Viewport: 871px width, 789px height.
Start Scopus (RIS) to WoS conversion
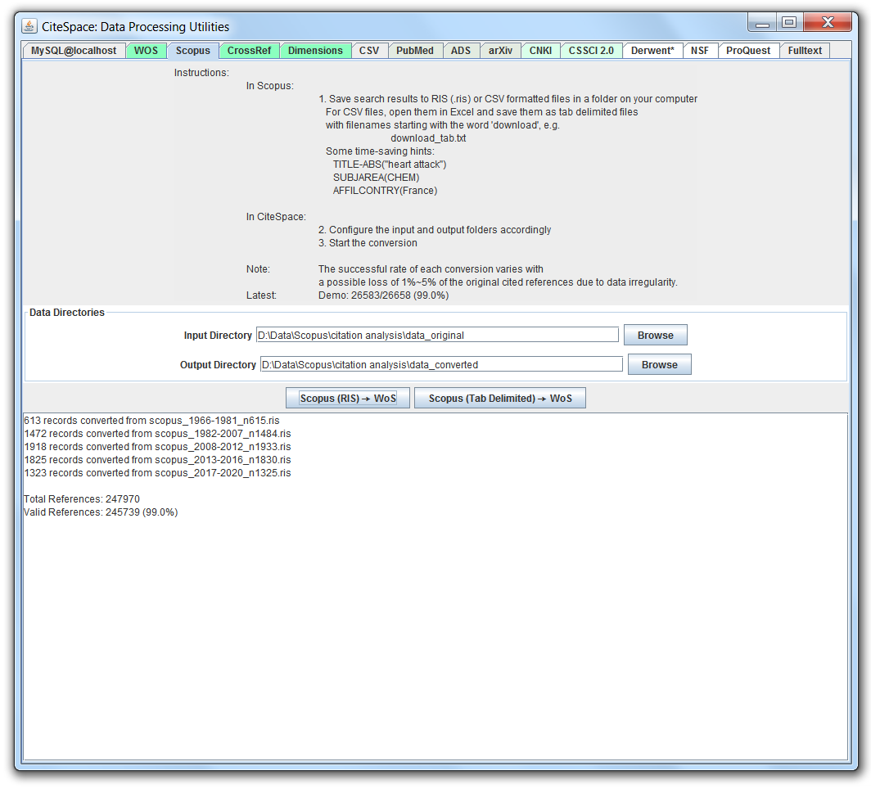(348, 398)
